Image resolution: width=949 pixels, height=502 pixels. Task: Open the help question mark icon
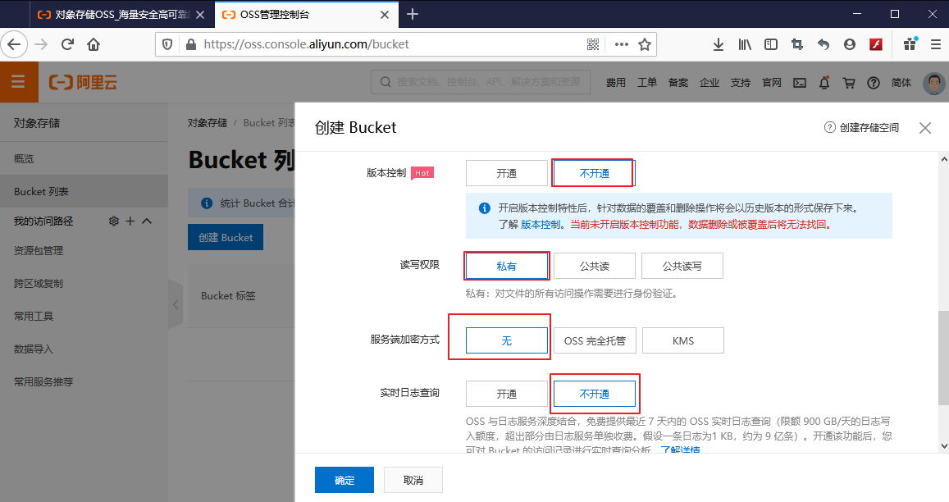(x=874, y=83)
